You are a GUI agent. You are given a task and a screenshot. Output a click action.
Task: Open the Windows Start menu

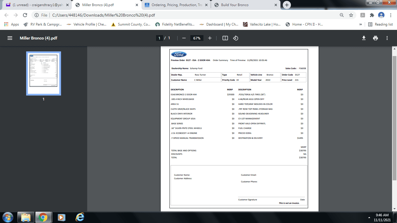click(8, 217)
